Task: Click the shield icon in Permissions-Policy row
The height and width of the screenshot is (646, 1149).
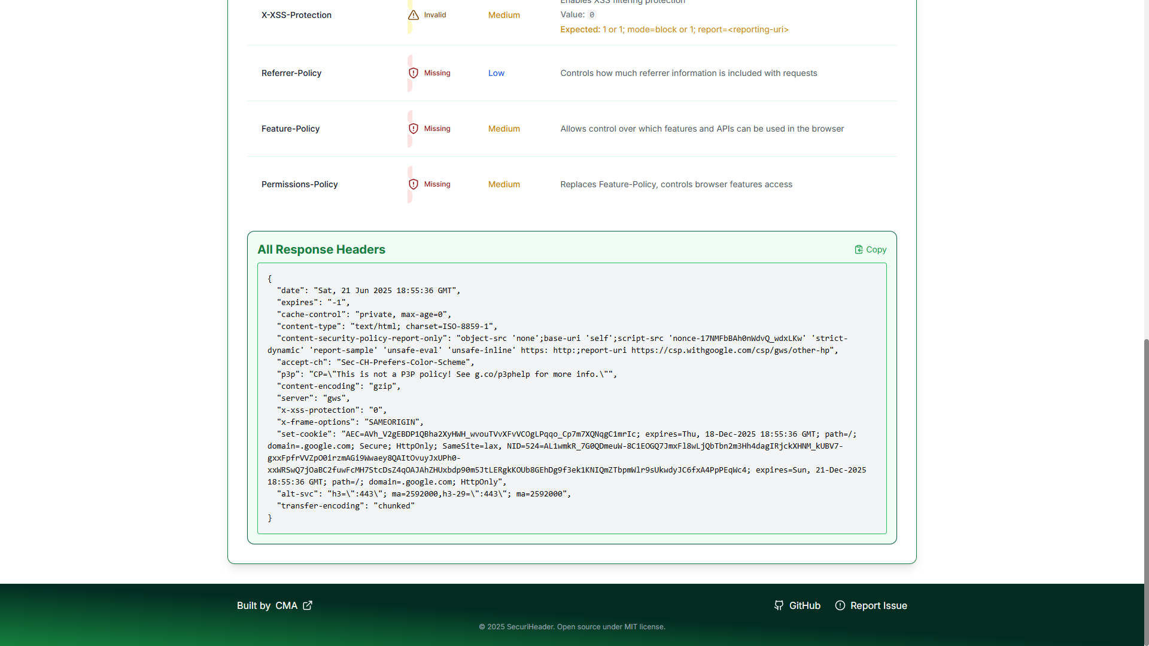Action: coord(414,184)
